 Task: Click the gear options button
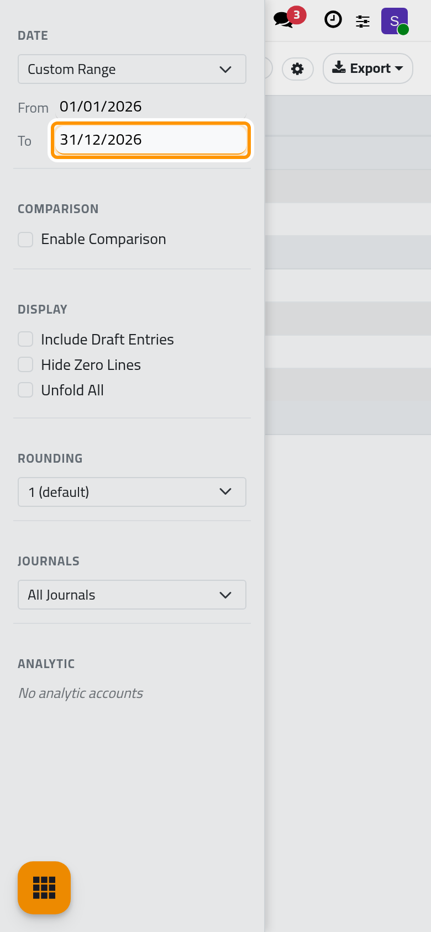(298, 69)
